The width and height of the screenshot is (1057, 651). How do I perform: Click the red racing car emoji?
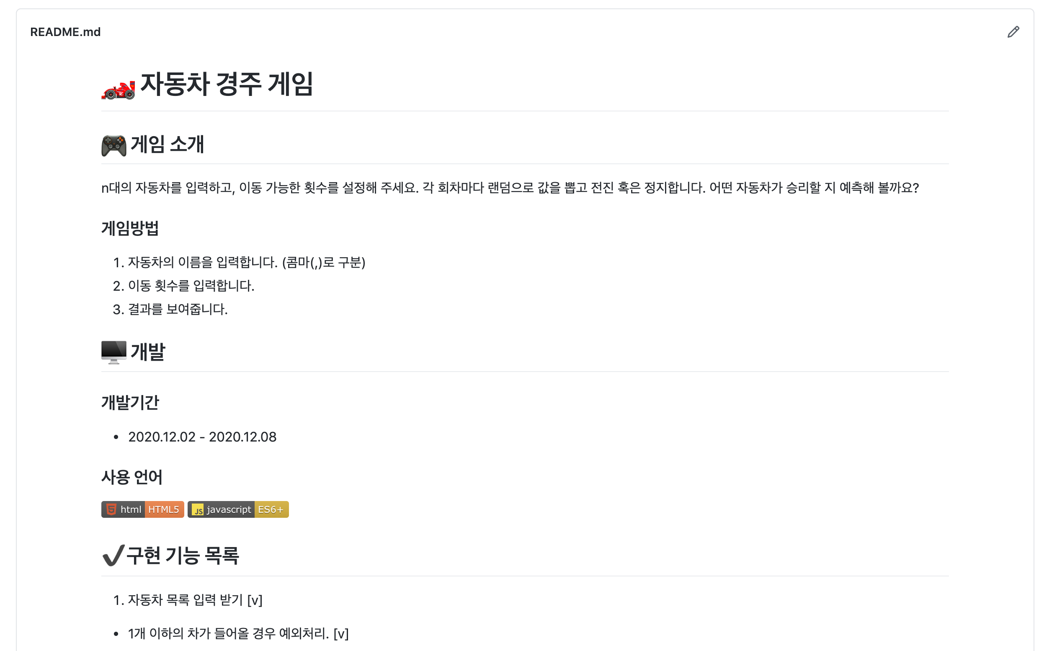[x=119, y=90]
